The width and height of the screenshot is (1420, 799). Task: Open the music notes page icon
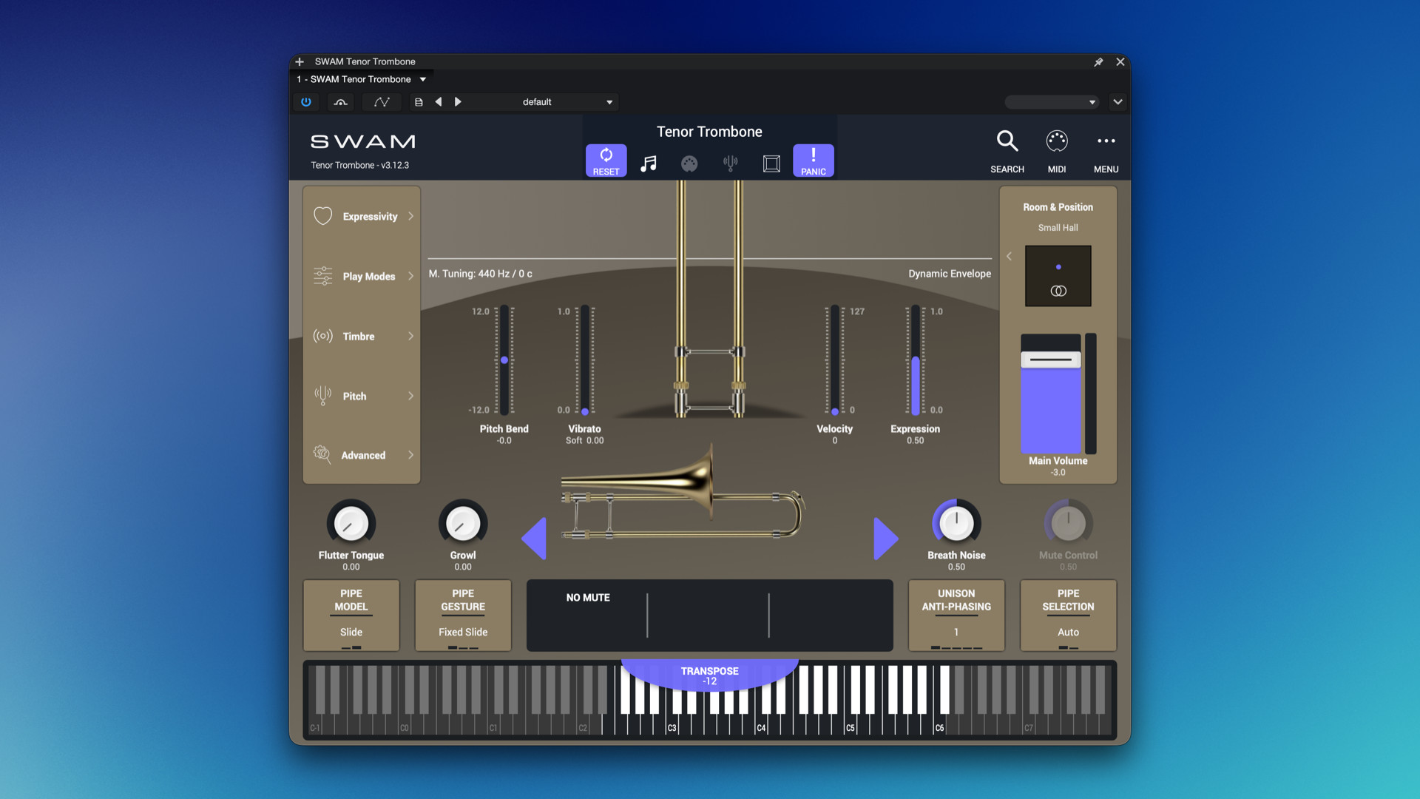tap(648, 163)
